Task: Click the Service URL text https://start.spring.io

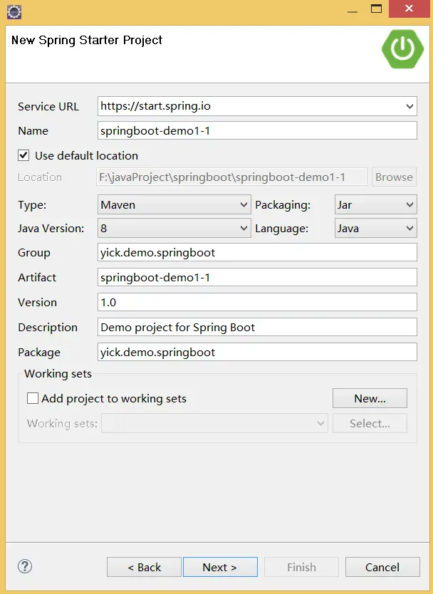Action: pyautogui.click(x=155, y=106)
